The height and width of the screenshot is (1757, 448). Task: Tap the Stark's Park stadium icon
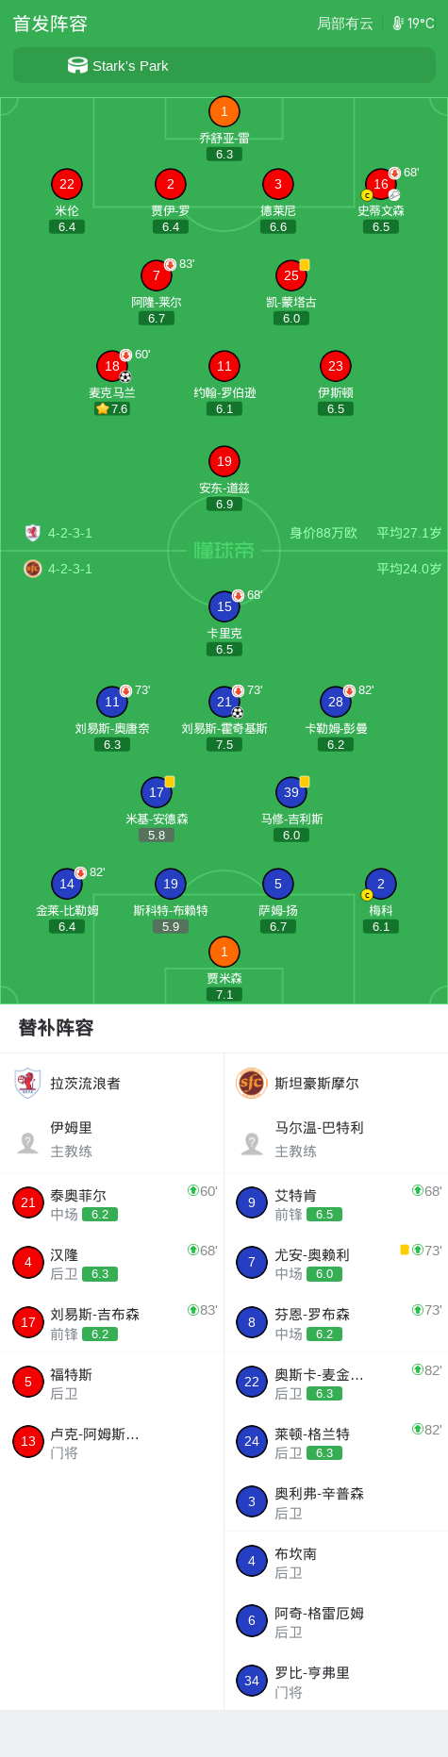click(77, 65)
